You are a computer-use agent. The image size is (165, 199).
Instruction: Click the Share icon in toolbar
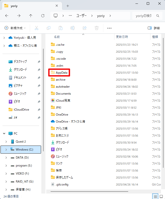(85, 28)
